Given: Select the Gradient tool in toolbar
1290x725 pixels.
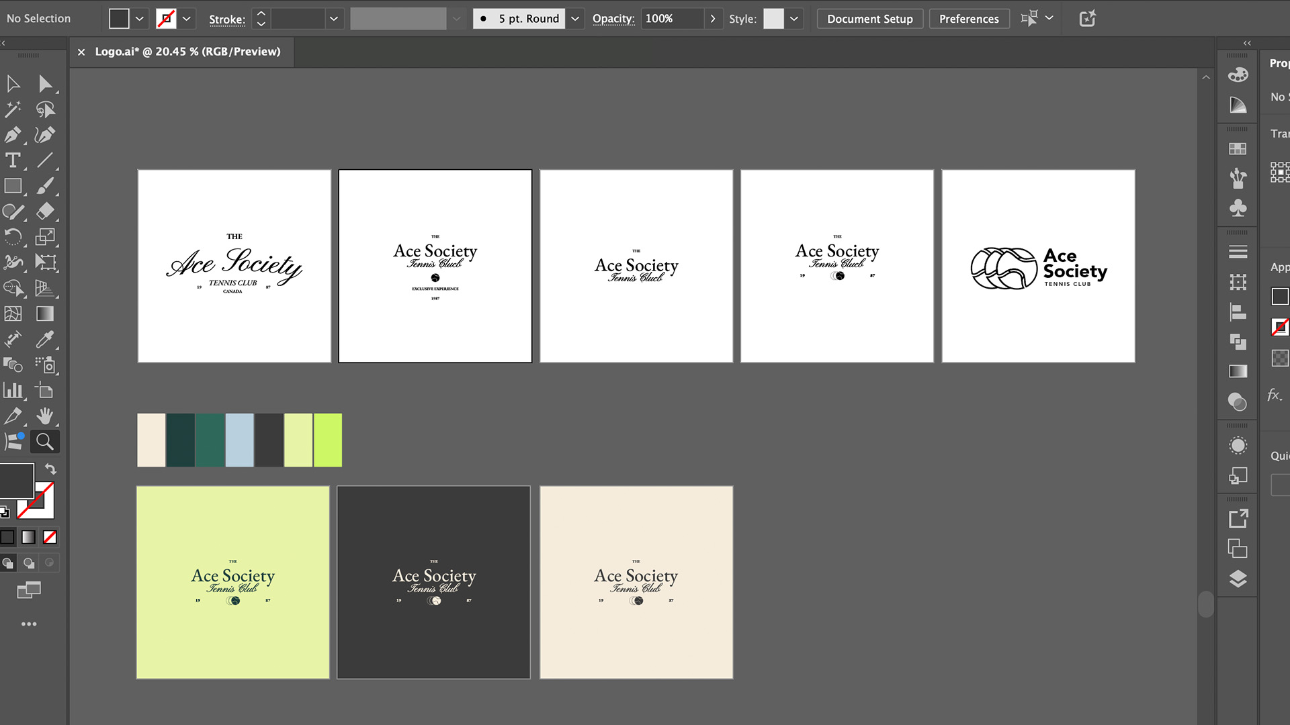Looking at the screenshot, I should pyautogui.click(x=44, y=313).
